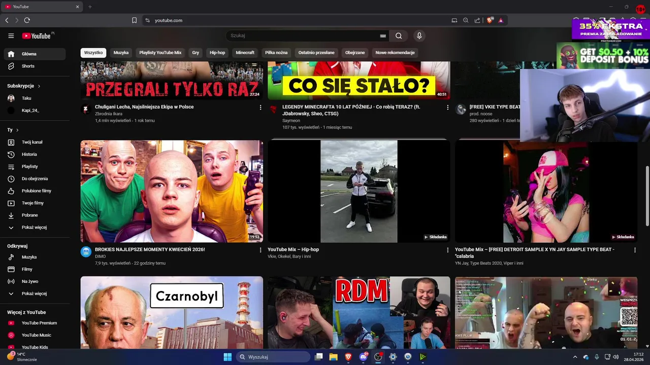Viewport: 650px width, 365px height.
Task: Open the on-screen keyboard icon in search box
Action: [x=383, y=36]
